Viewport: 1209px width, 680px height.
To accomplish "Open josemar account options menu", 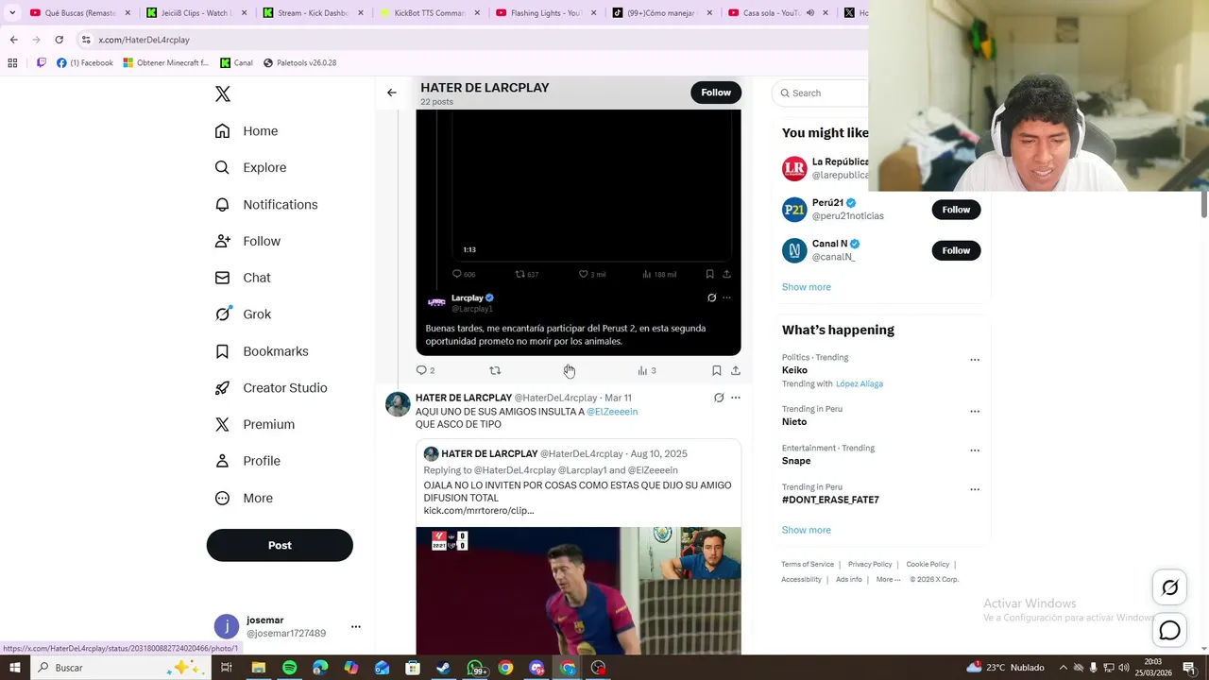I will click(x=356, y=626).
